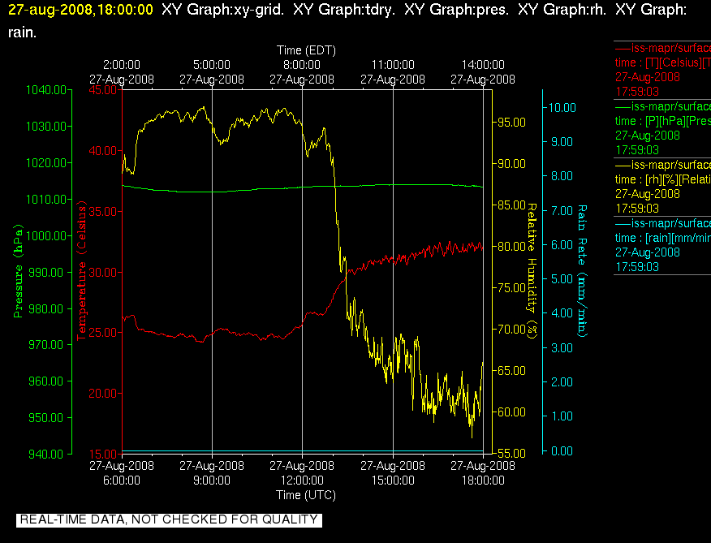Click the 1040.00 pressure axis value
Image resolution: width=711 pixels, height=543 pixels.
[46, 90]
